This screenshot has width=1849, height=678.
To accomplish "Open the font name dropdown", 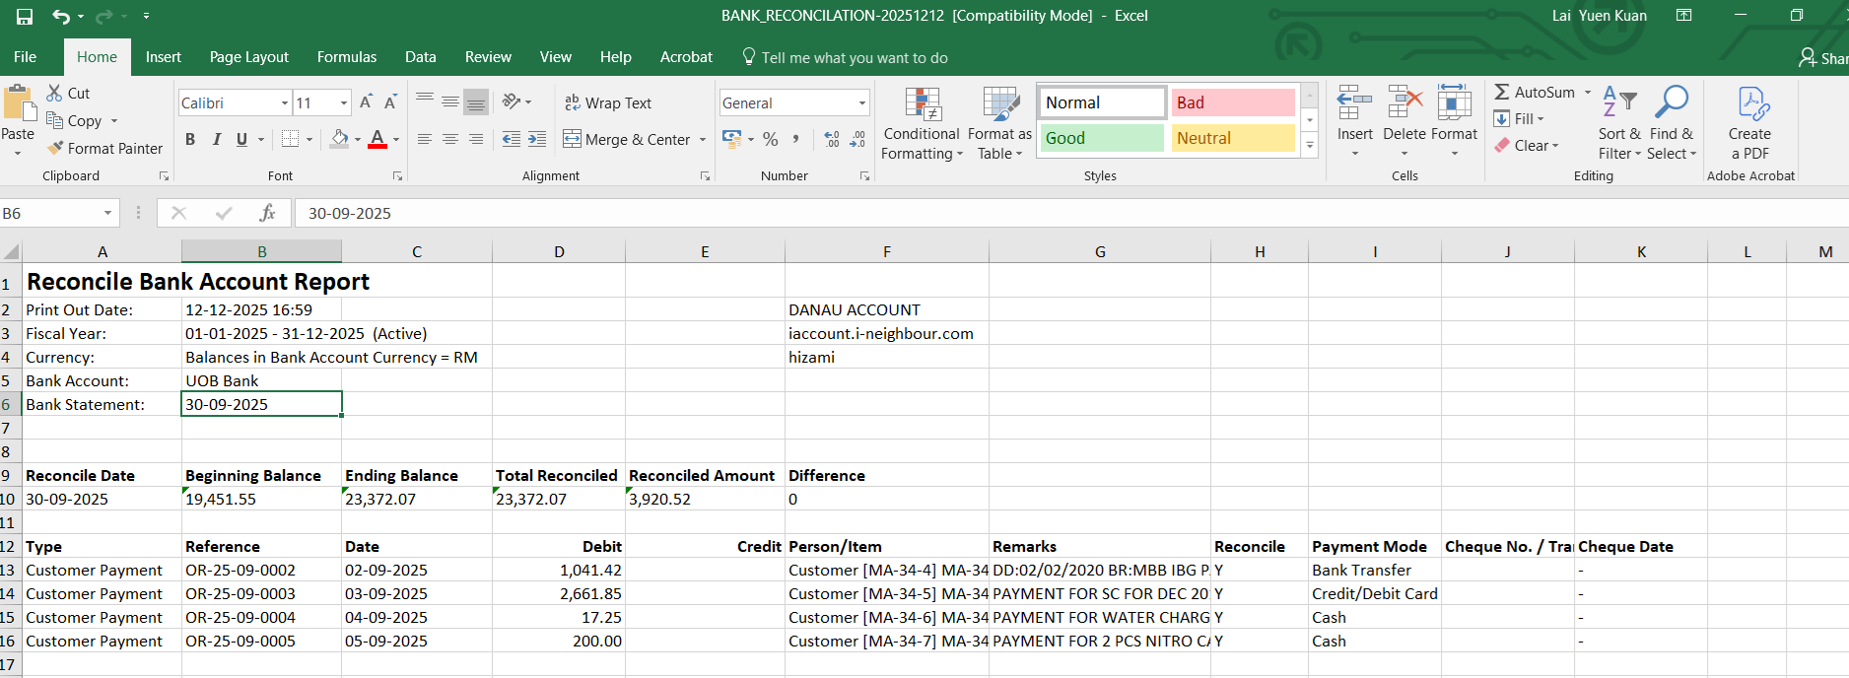I will (x=285, y=102).
